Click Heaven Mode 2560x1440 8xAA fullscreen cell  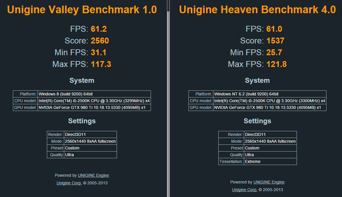click(x=270, y=142)
